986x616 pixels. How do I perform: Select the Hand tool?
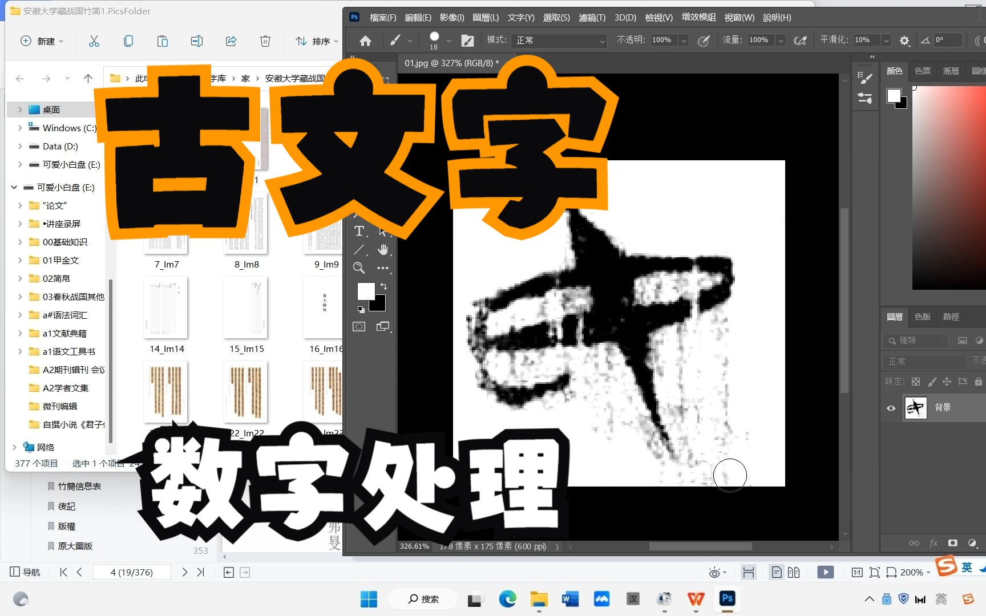(383, 249)
